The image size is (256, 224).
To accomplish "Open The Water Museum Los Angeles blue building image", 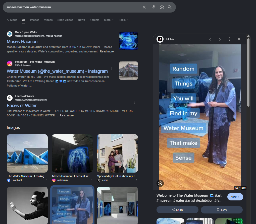I will click(27, 154).
